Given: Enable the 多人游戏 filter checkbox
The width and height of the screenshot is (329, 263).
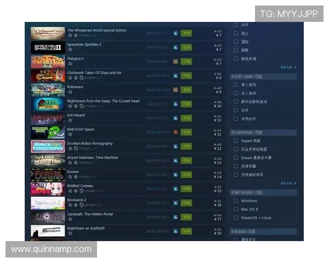Looking at the screenshot, I should click(x=235, y=93).
